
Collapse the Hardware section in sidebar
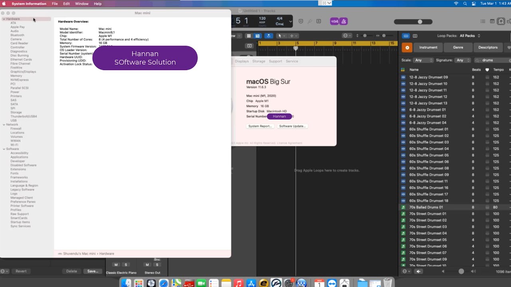coord(4,19)
